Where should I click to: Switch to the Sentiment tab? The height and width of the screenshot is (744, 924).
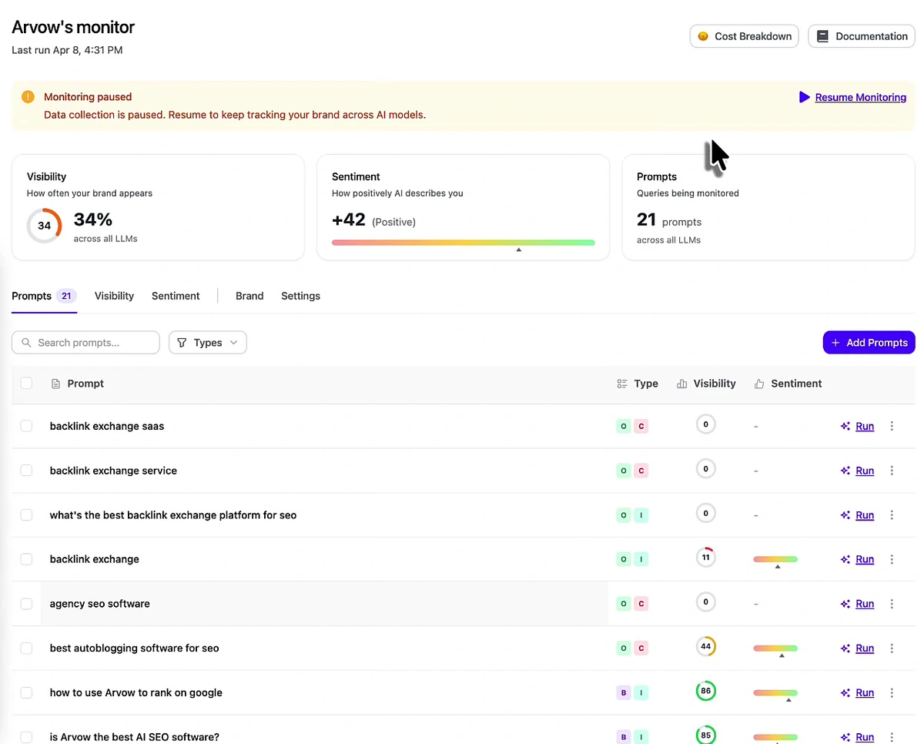click(x=176, y=296)
